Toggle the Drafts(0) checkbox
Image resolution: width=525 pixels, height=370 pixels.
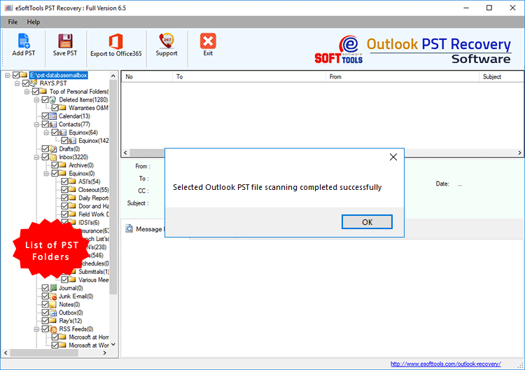[x=45, y=149]
